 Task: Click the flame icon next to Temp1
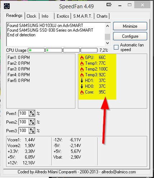point(82,63)
